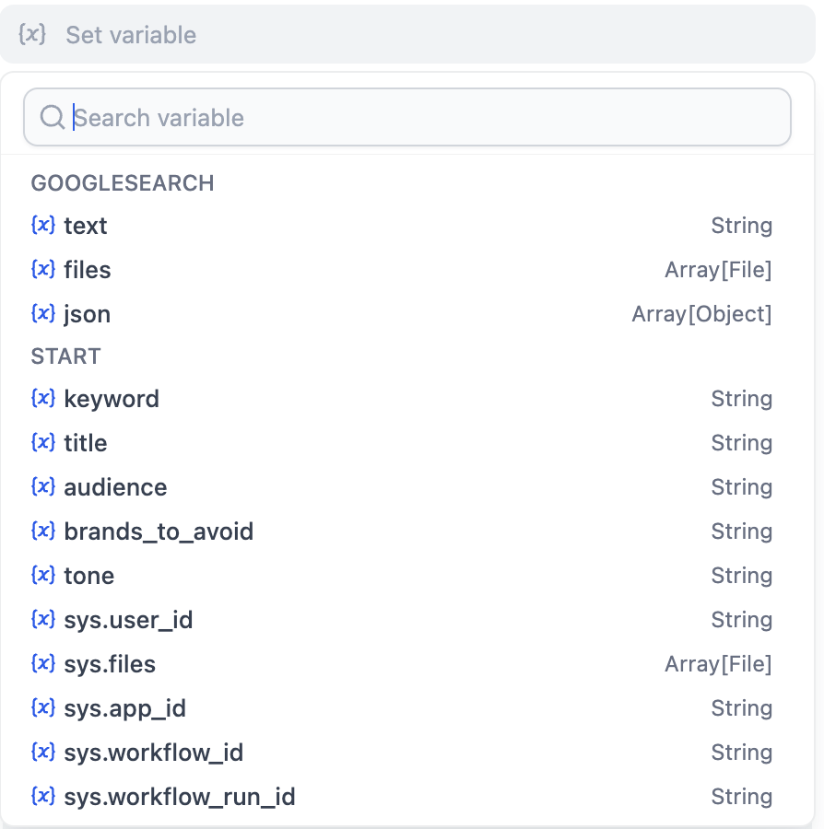The height and width of the screenshot is (829, 824).
Task: Select the tone variable under START
Action: [88, 575]
